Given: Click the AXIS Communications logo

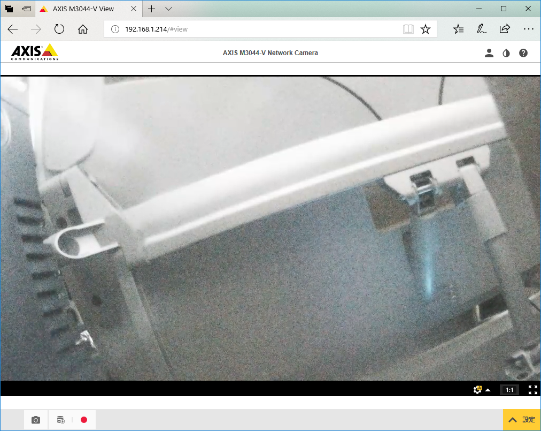Looking at the screenshot, I should tap(35, 52).
